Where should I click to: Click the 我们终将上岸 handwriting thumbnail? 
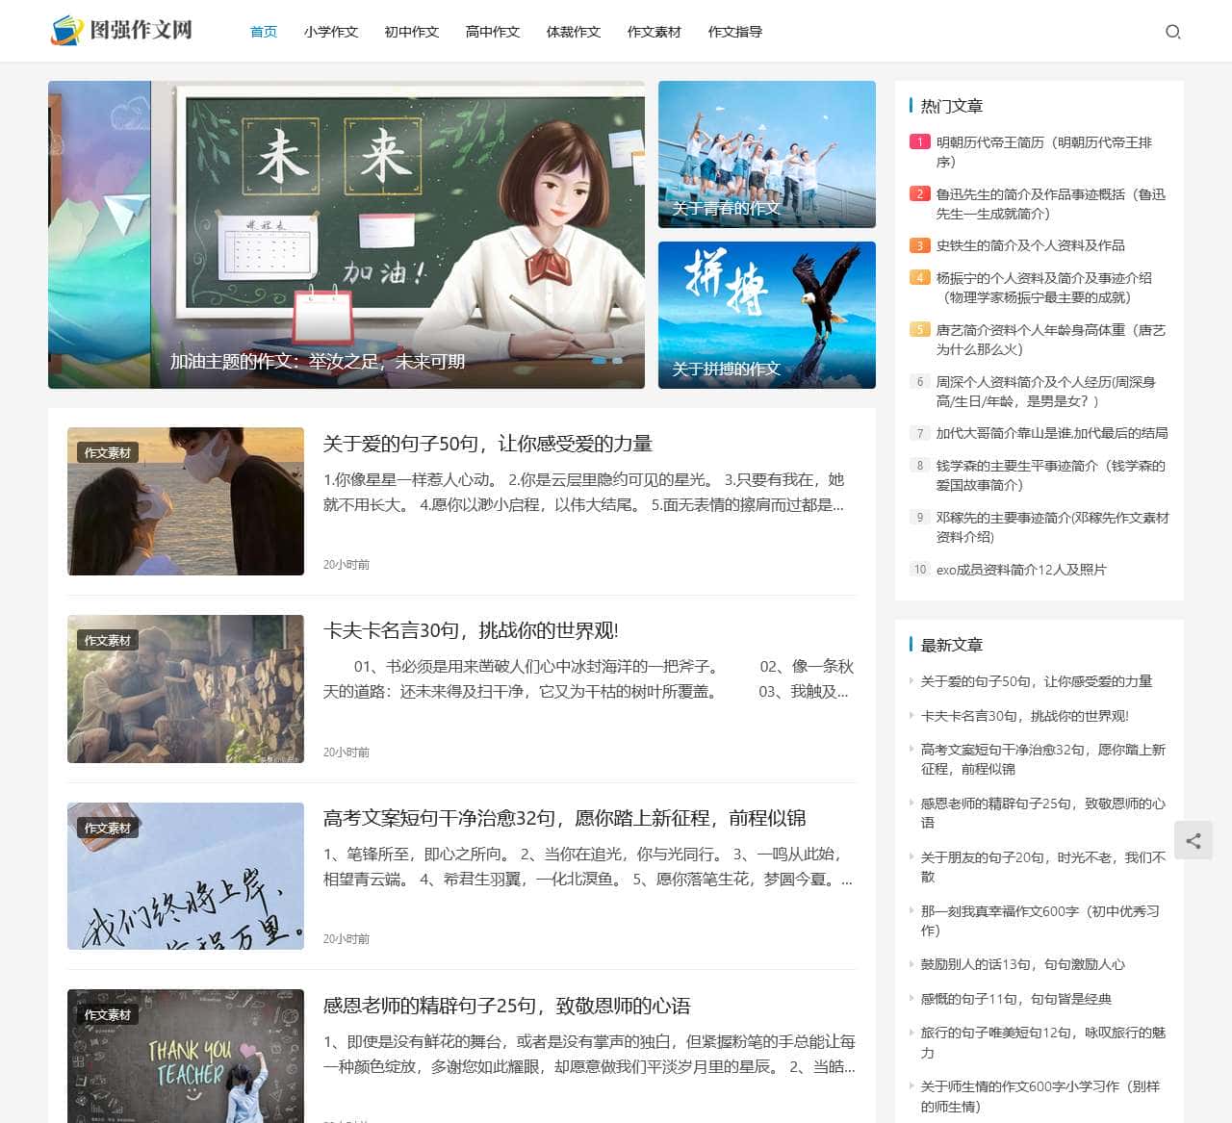point(186,876)
